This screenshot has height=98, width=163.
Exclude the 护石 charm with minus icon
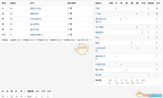point(71,34)
